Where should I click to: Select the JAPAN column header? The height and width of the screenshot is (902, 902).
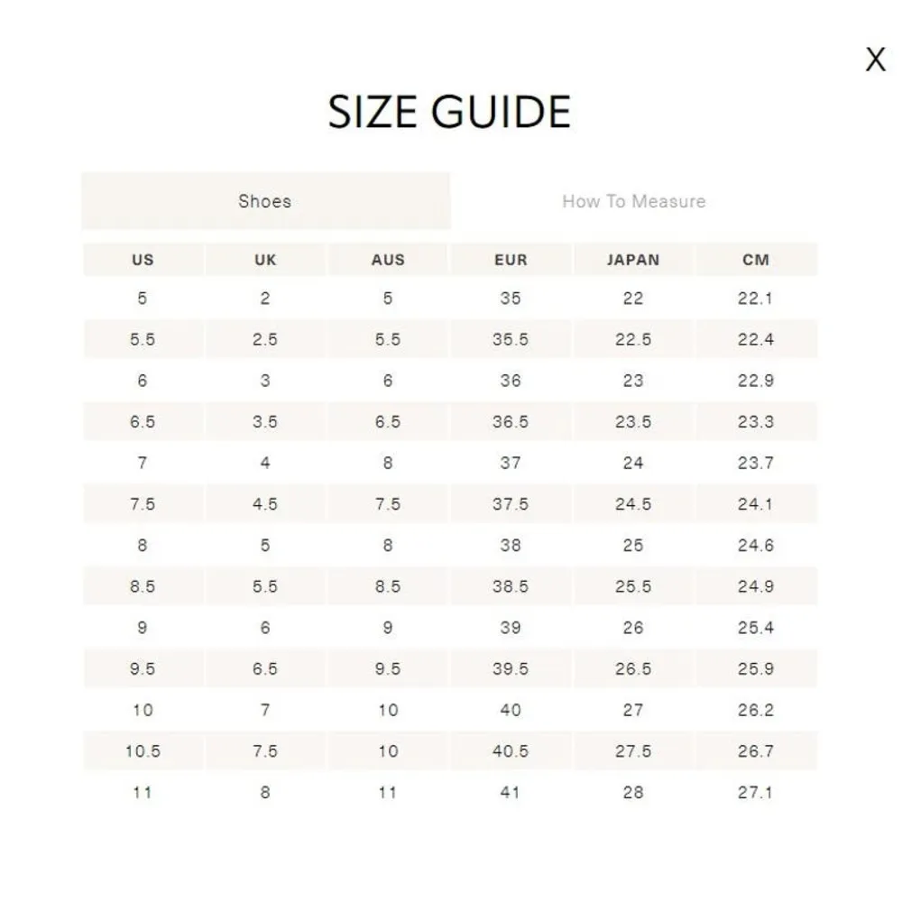[x=633, y=260]
